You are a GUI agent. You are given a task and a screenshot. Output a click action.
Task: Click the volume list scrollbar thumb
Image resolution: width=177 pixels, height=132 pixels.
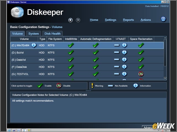(165, 53)
